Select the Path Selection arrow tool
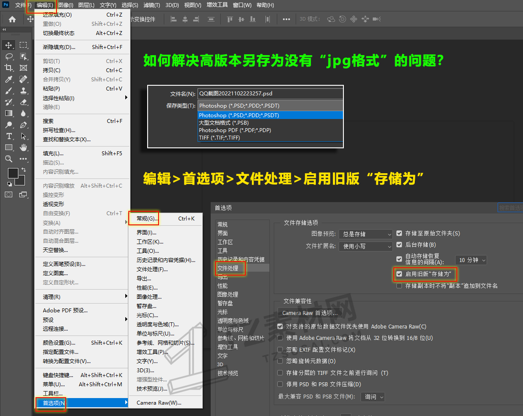 (x=23, y=136)
